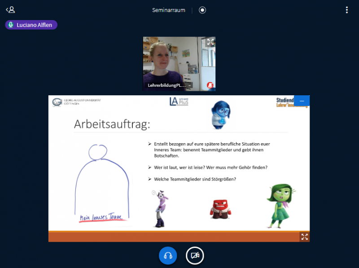Open the LehrerbildungPL webcam name dropdown

(169, 85)
